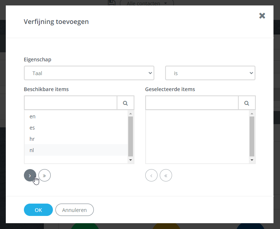Open the 'is' operator dropdown
Viewport: 280px width, 229px height.
tap(210, 73)
